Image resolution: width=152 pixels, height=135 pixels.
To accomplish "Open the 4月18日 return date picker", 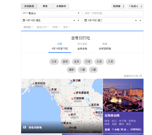I will tap(113, 20).
